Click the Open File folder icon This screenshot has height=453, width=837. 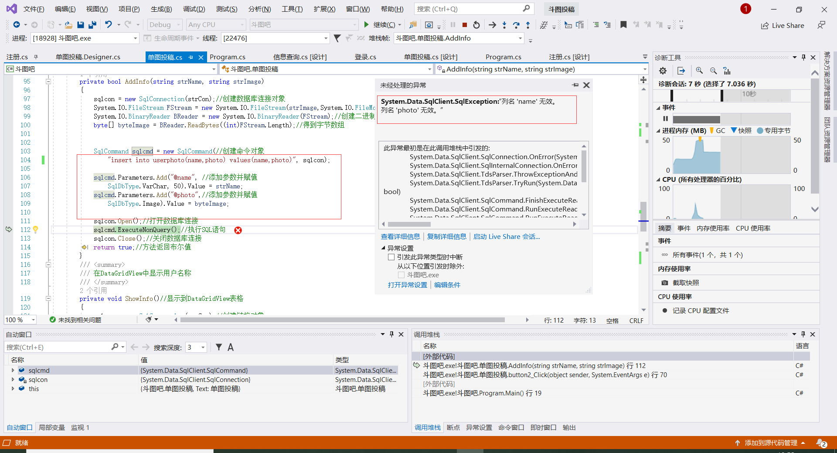[68, 25]
